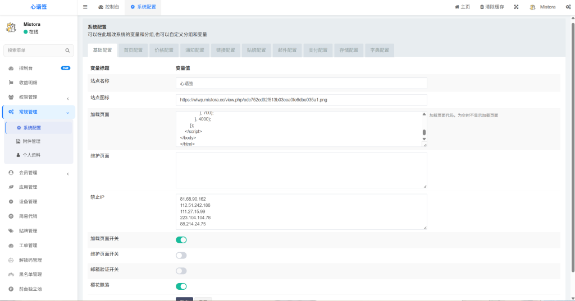
Task: Click the 控制台 dashboard icon in sidebar
Action: click(x=11, y=68)
